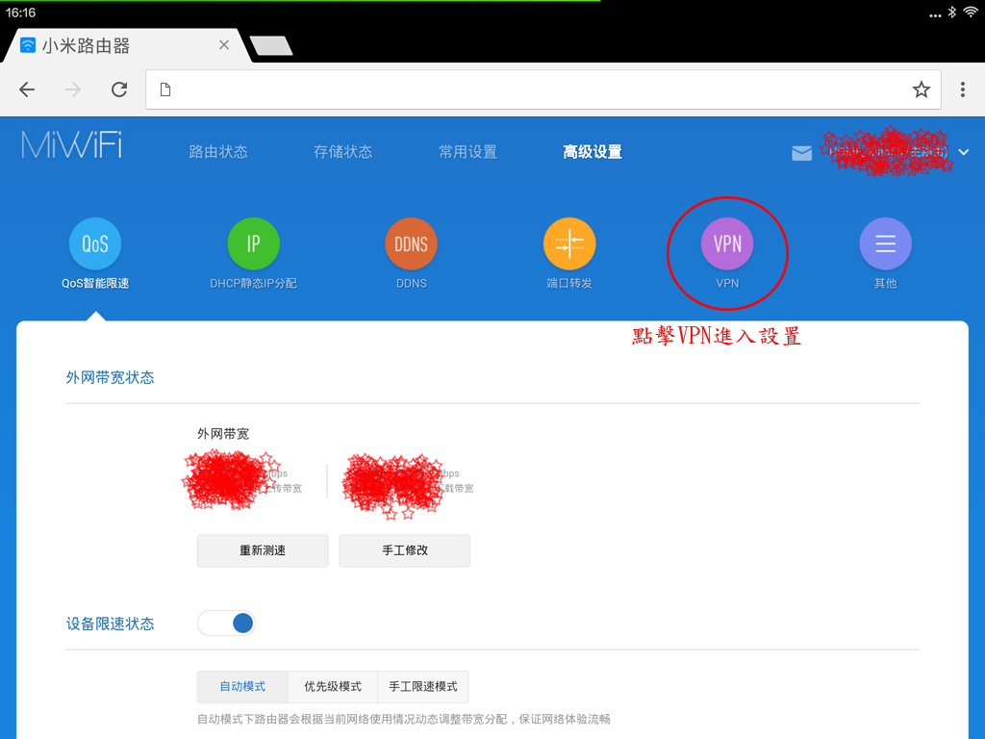Image resolution: width=985 pixels, height=739 pixels.
Task: Open the purple VPN settings icon
Action: pos(727,243)
